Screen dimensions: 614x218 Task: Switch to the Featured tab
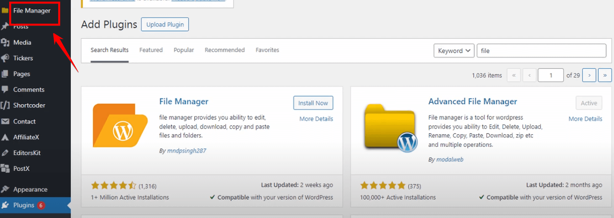pos(151,50)
